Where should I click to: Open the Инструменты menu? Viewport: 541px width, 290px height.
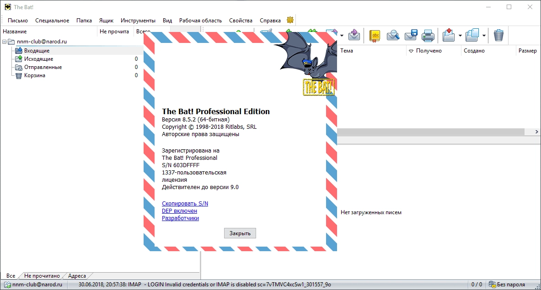click(138, 20)
